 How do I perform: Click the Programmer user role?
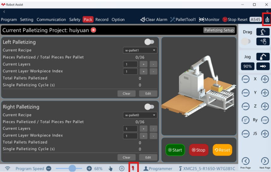click(158, 169)
